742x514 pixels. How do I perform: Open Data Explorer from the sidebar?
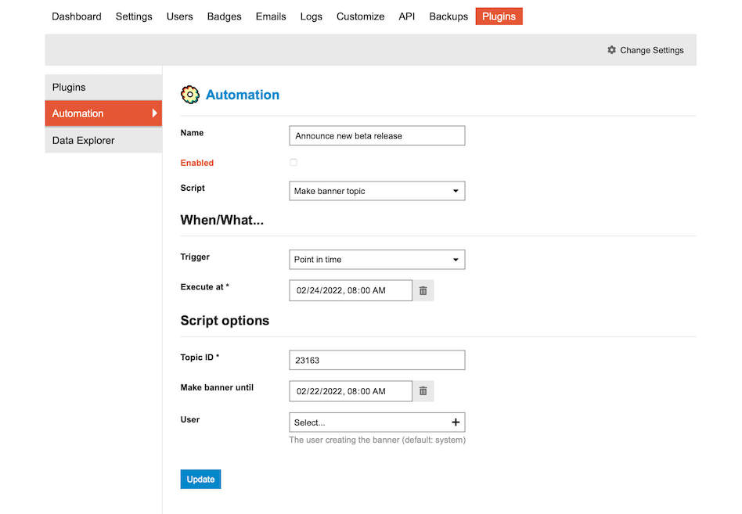coord(83,139)
